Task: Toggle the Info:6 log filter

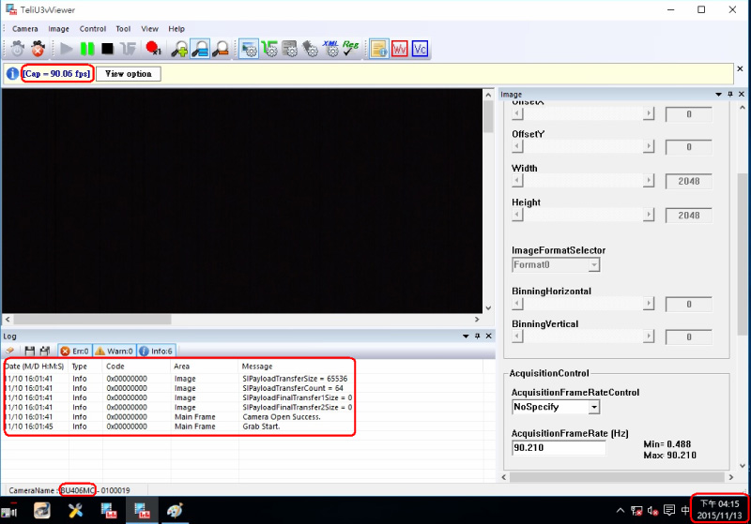Action: point(156,351)
